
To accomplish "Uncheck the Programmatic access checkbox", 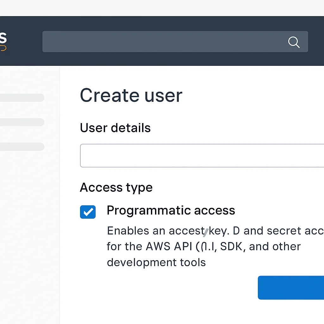I will 88,212.
